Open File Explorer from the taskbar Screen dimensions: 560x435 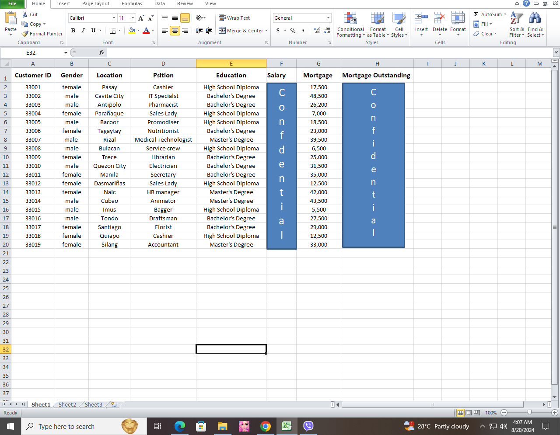[x=222, y=426]
